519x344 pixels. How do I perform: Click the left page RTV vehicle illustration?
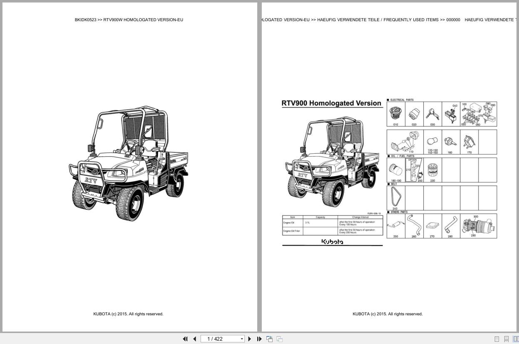click(x=128, y=164)
